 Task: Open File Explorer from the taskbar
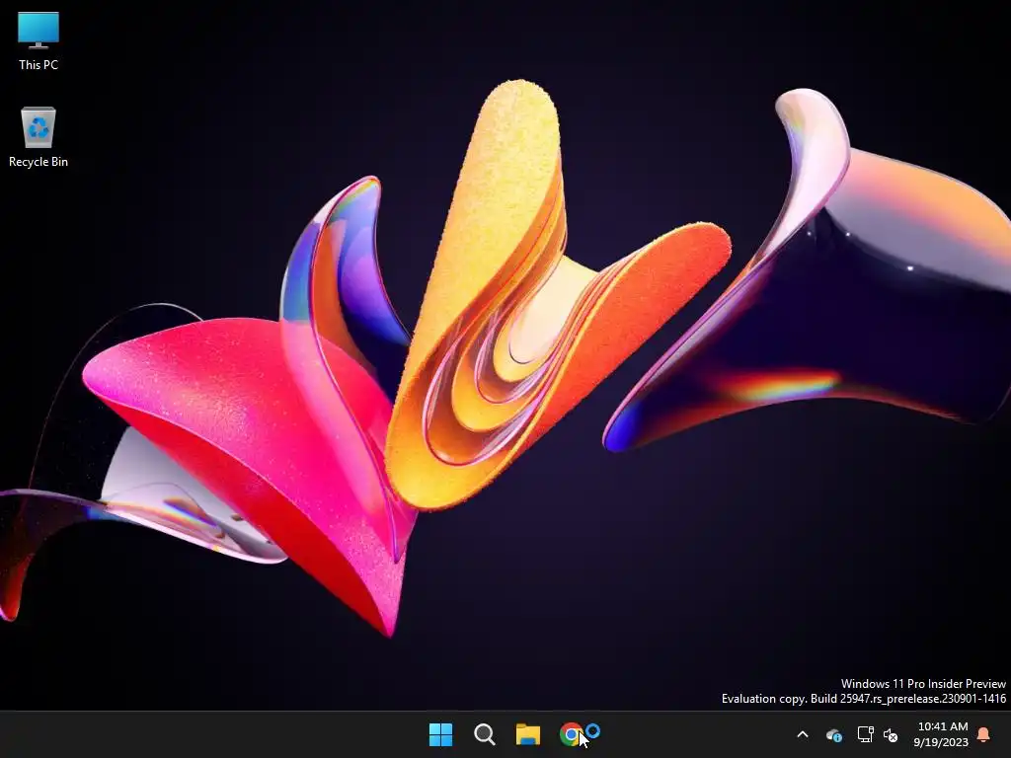(x=527, y=734)
